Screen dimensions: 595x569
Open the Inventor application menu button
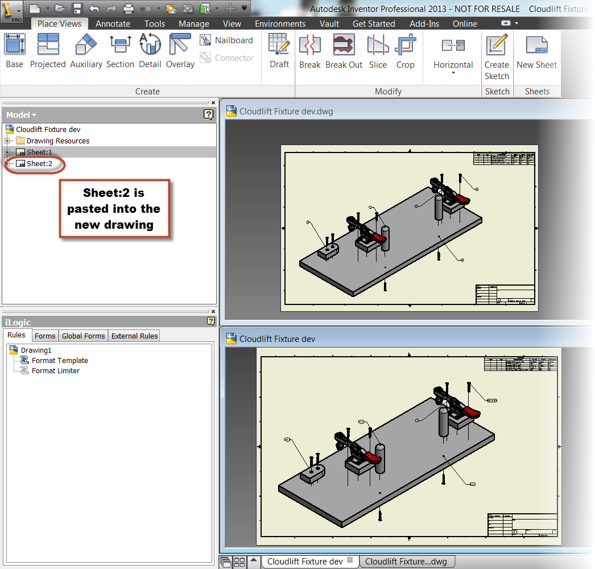(x=11, y=11)
